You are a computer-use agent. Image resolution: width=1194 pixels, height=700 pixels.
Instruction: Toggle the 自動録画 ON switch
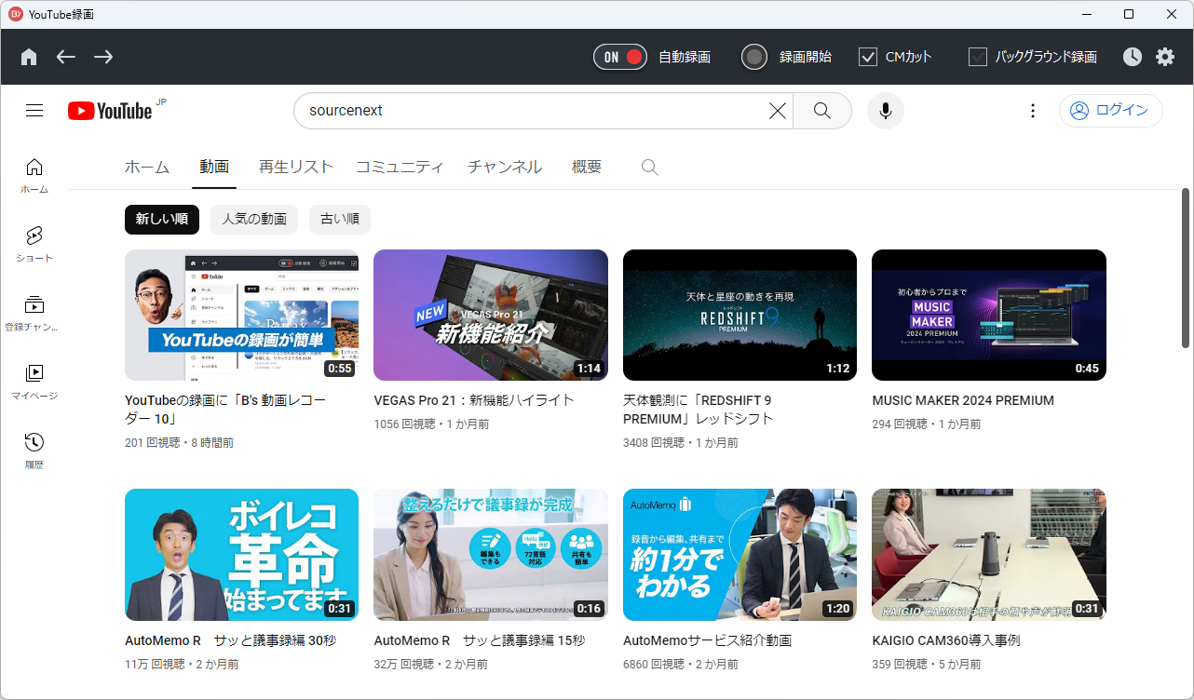620,57
